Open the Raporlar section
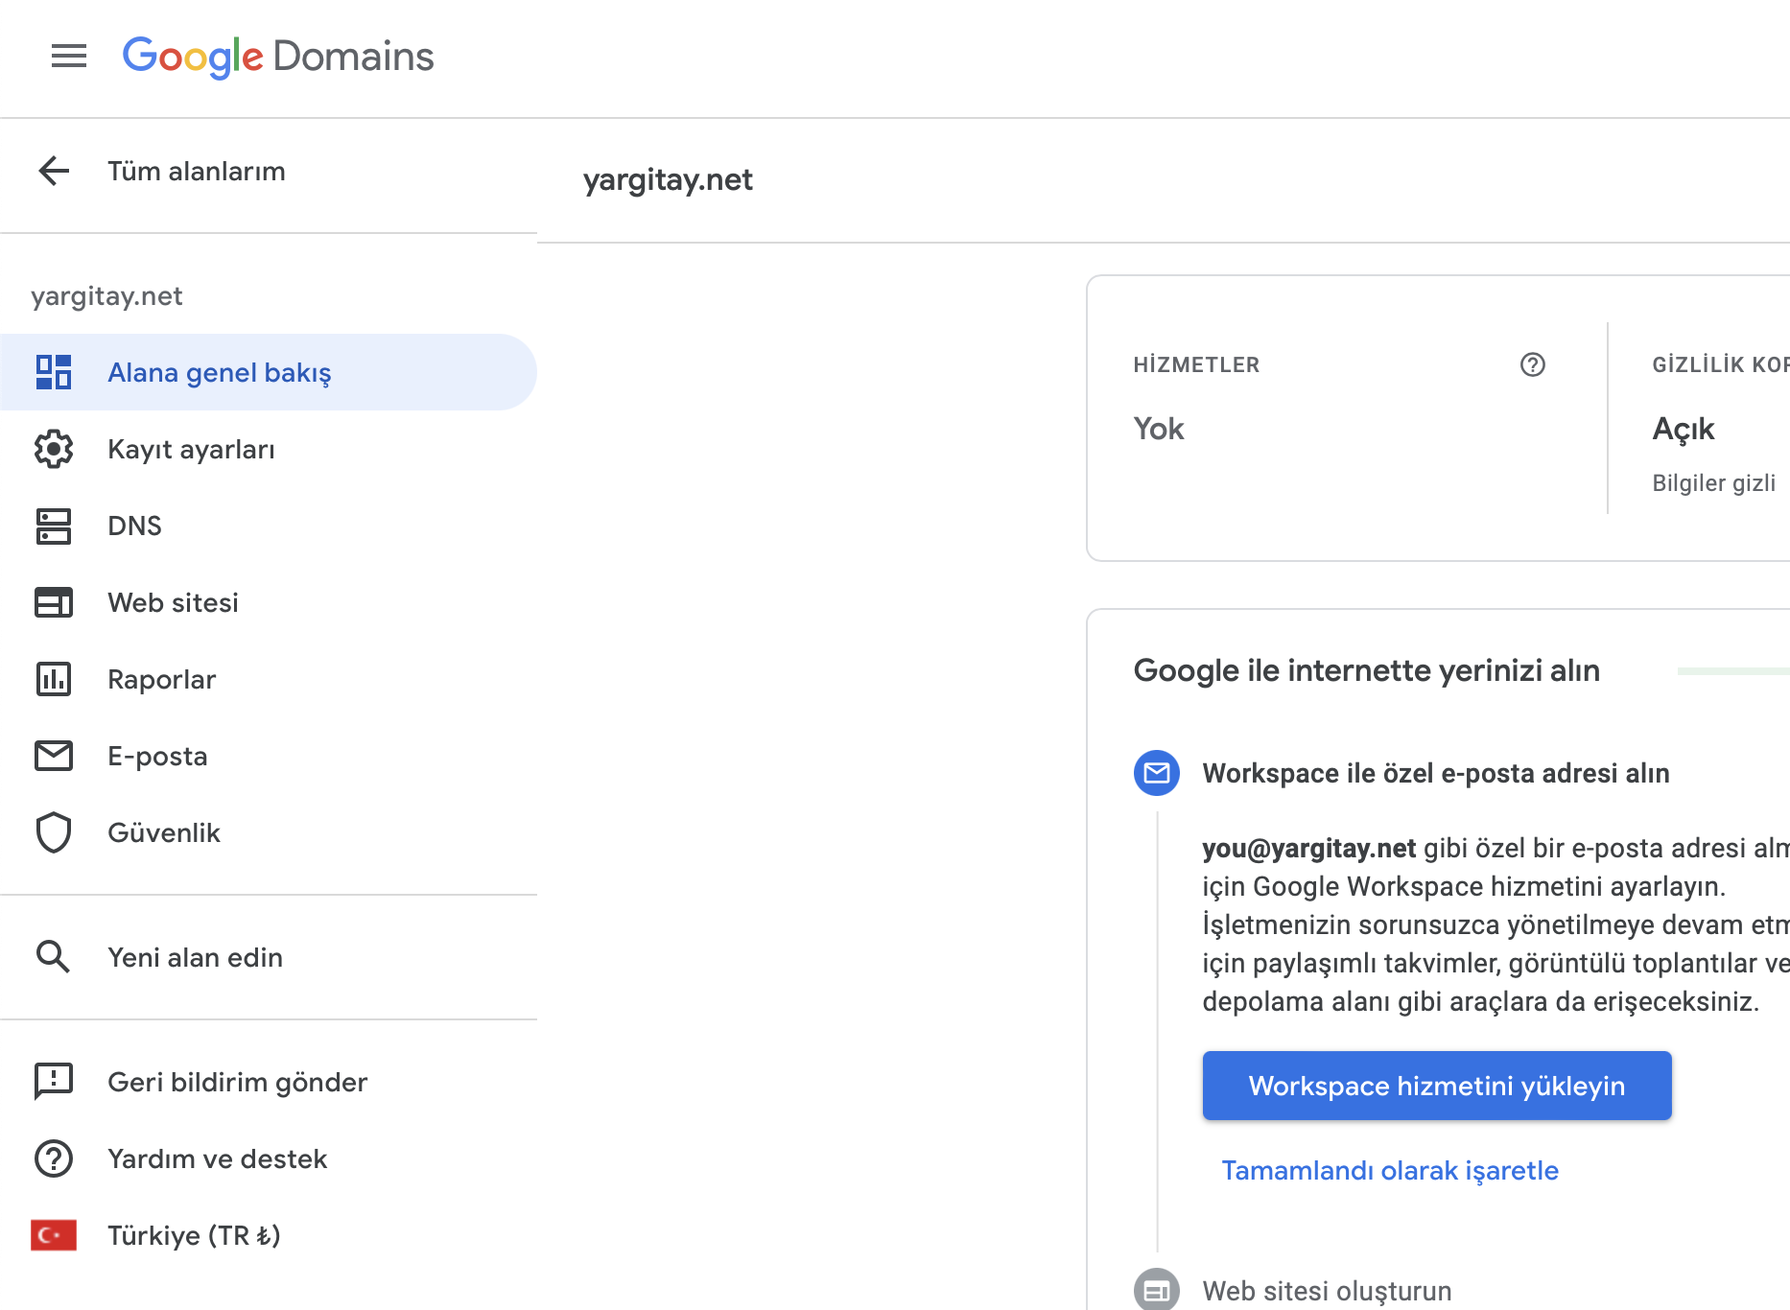This screenshot has width=1790, height=1310. (x=269, y=679)
